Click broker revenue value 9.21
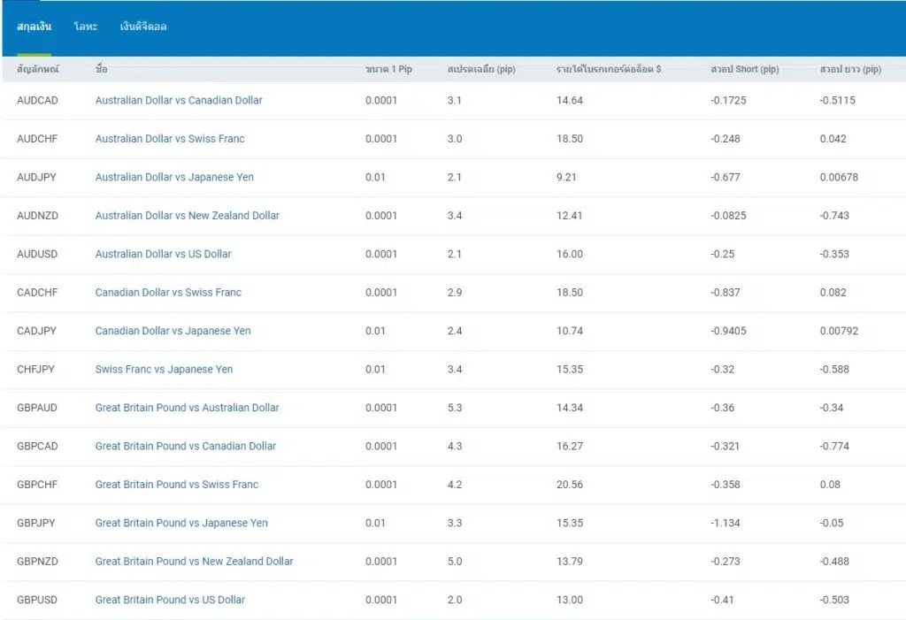Viewport: 906px width, 620px height. tap(566, 177)
